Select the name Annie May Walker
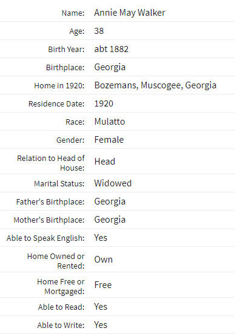Viewport: 237px width, 334px height. pyautogui.click(x=130, y=13)
